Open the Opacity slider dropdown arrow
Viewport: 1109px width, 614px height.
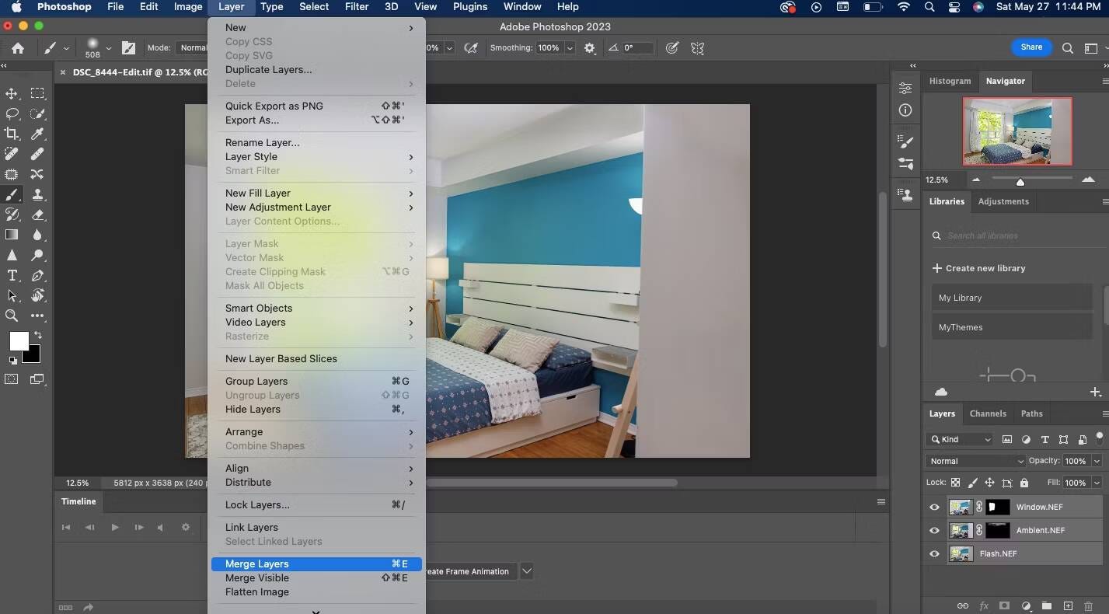1096,461
